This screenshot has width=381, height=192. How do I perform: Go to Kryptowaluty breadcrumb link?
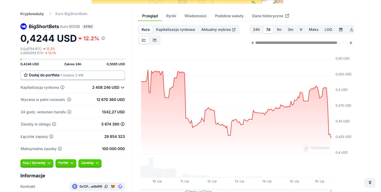pyautogui.click(x=32, y=14)
